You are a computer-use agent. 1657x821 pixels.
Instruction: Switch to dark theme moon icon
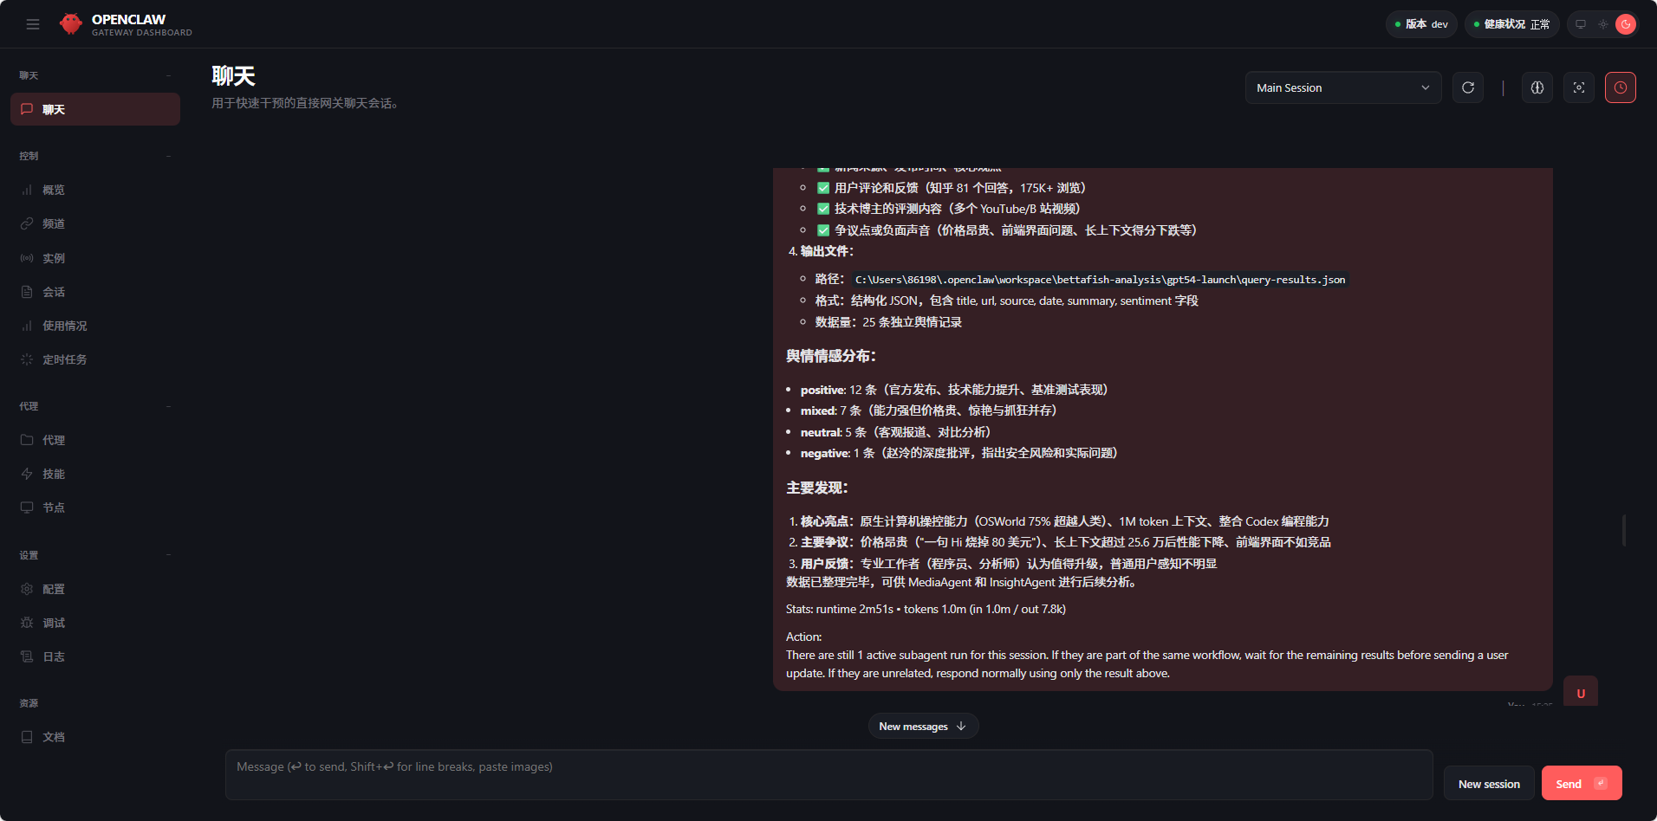click(1626, 24)
